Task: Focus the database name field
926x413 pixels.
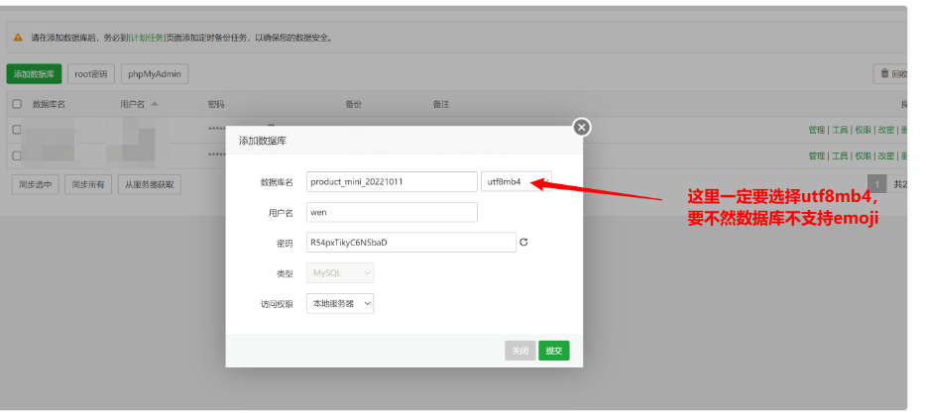Action: tap(393, 181)
